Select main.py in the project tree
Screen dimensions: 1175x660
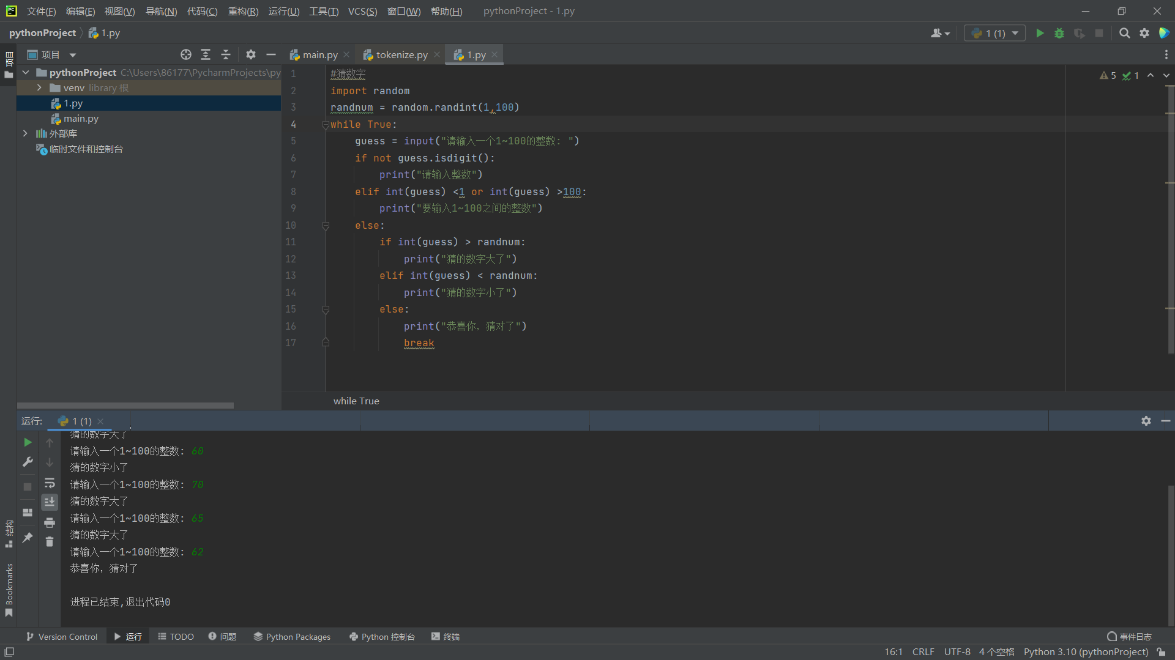point(81,119)
